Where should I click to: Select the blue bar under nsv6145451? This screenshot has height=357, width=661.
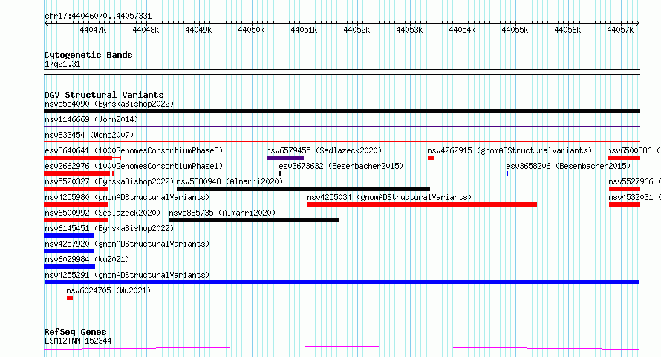click(69, 236)
